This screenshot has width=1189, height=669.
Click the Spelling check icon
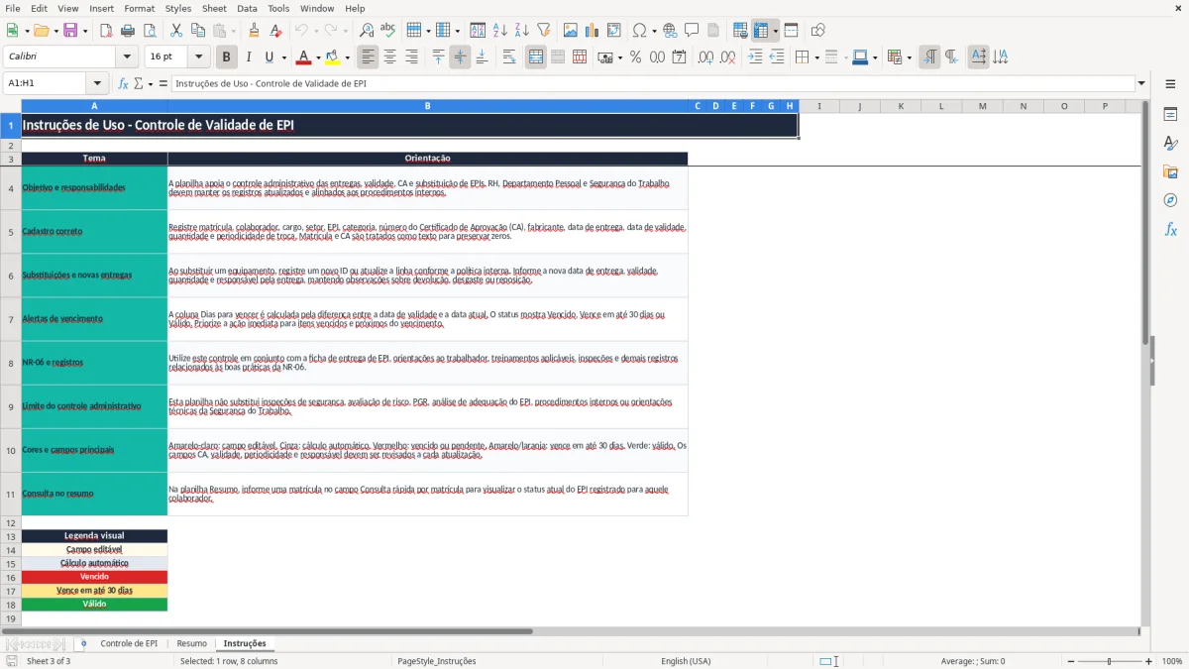pos(387,31)
